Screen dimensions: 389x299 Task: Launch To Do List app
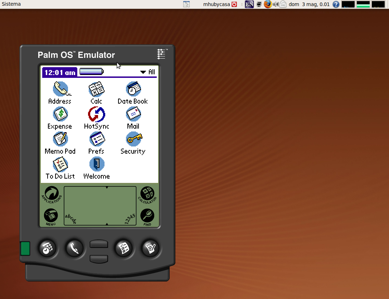tap(60, 168)
